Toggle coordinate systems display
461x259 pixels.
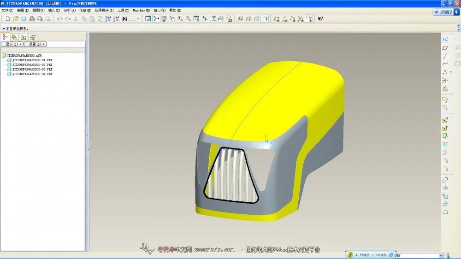pos(301,19)
